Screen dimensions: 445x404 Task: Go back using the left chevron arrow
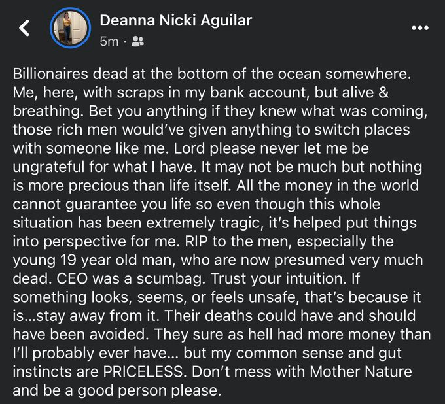[x=25, y=28]
